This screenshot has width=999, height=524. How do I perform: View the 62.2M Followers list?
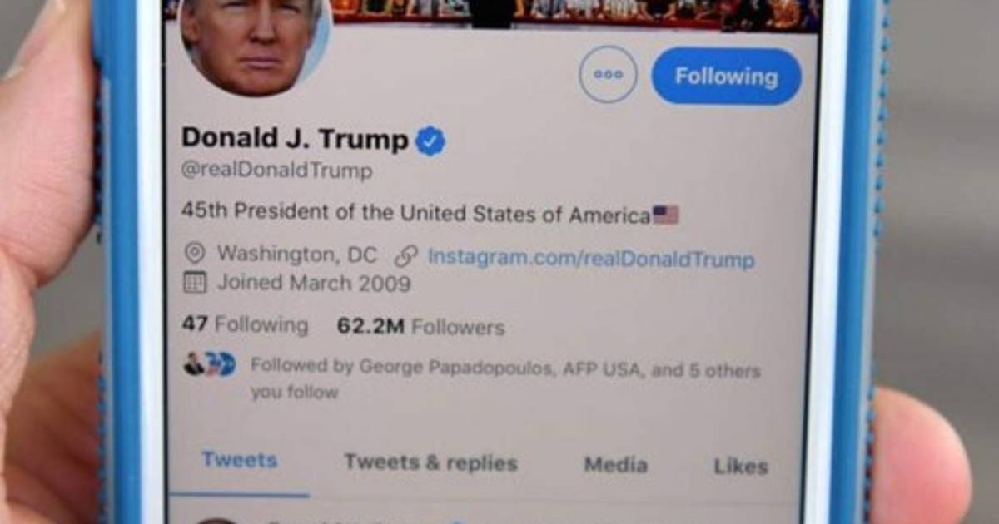click(x=420, y=327)
